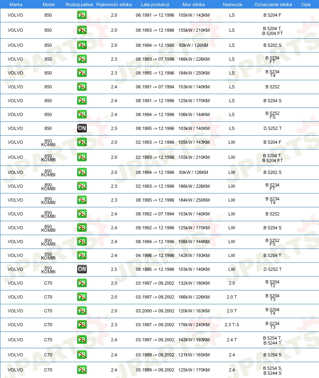Click the 121kW / 165KM power cell
This screenshot has width=319, height=378.
194,355
